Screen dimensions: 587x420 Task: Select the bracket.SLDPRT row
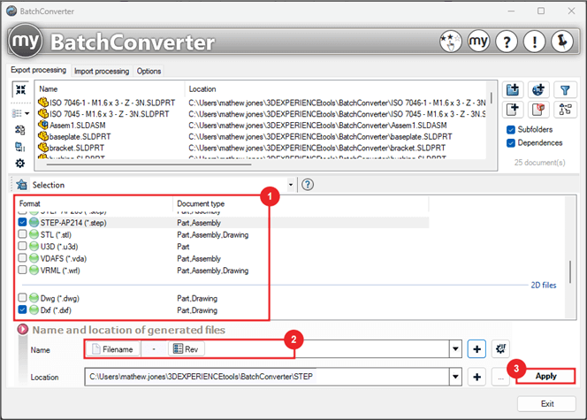[x=262, y=148]
